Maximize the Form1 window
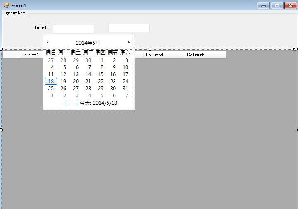This screenshot has height=209, width=298. 277,6
